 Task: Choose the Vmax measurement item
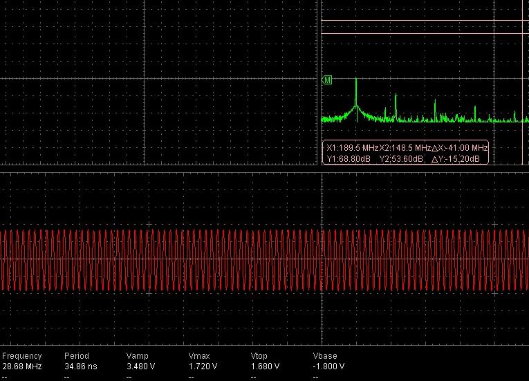coord(199,357)
